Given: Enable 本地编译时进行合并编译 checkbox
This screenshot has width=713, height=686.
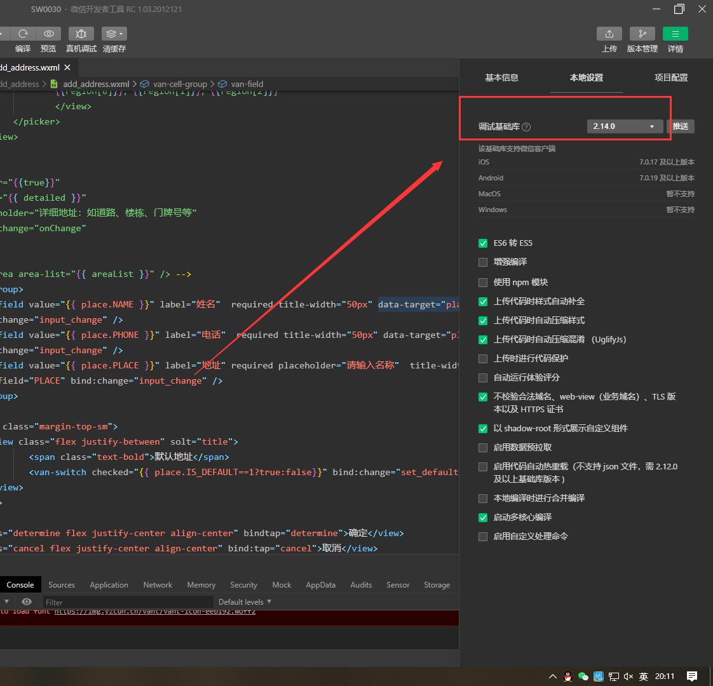Looking at the screenshot, I should (x=483, y=499).
